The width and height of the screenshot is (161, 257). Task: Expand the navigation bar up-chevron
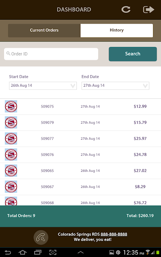click(x=80, y=253)
